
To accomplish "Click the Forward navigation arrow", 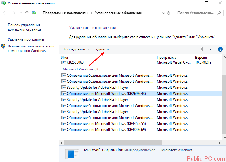I will click(14, 13).
